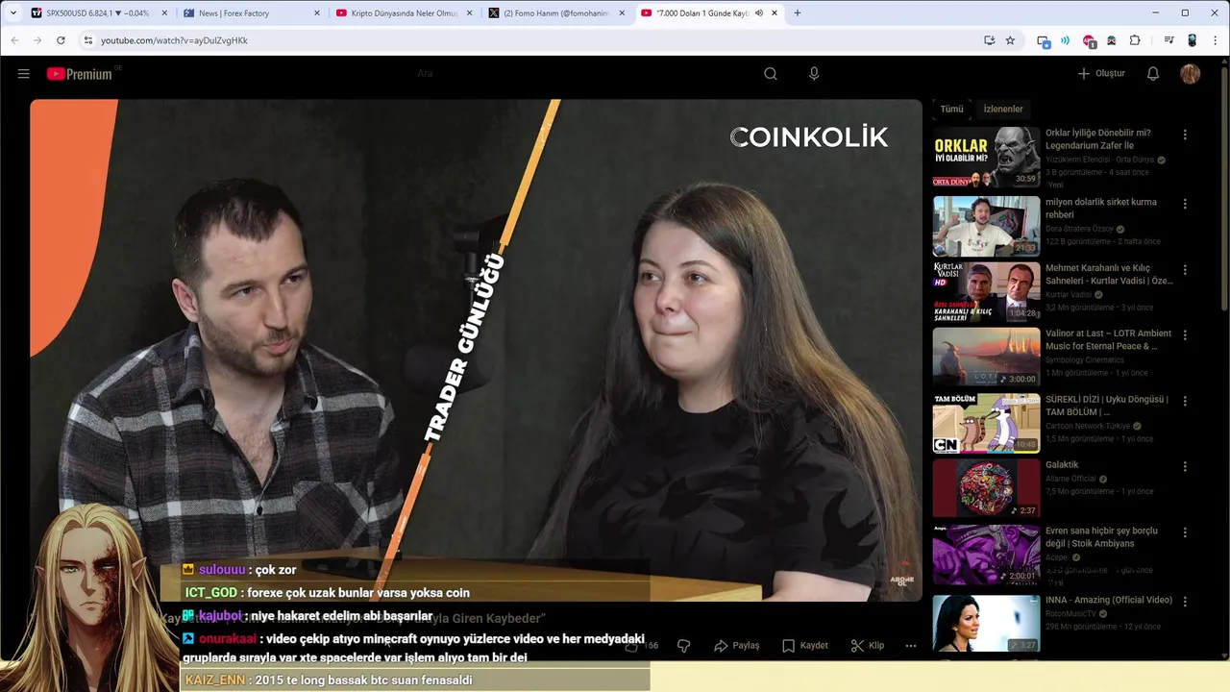View site information icon in address bar
The width and height of the screenshot is (1230, 692).
[87, 40]
